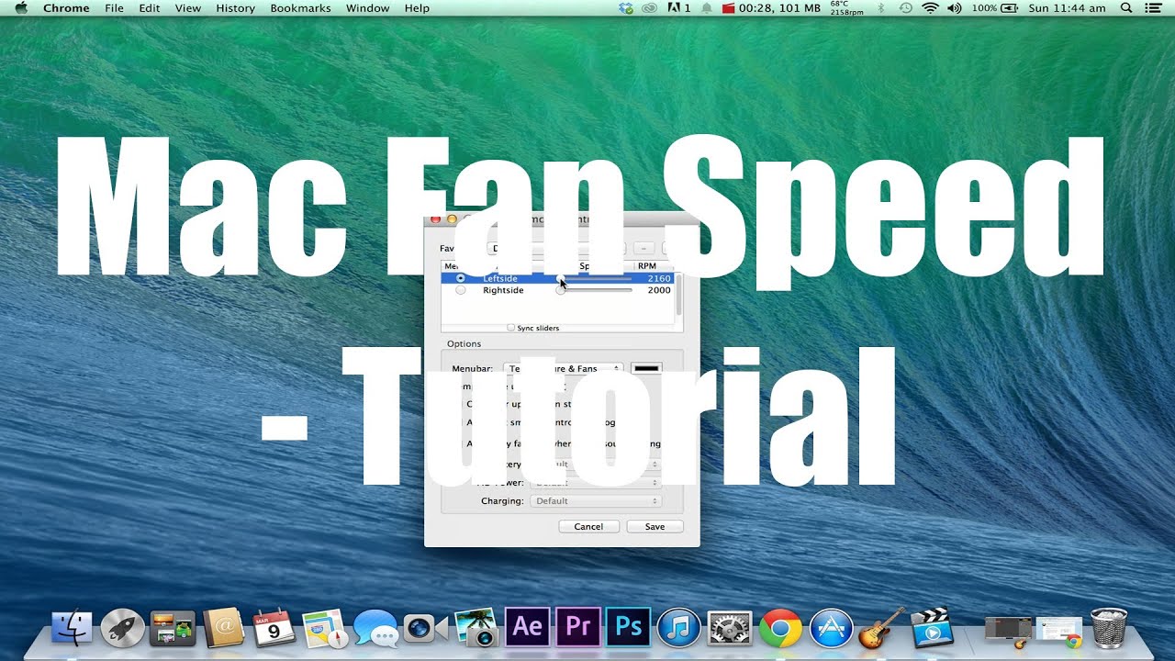Click the Rightside fan speed slider
Viewport: 1175px width, 661px height.
(594, 290)
